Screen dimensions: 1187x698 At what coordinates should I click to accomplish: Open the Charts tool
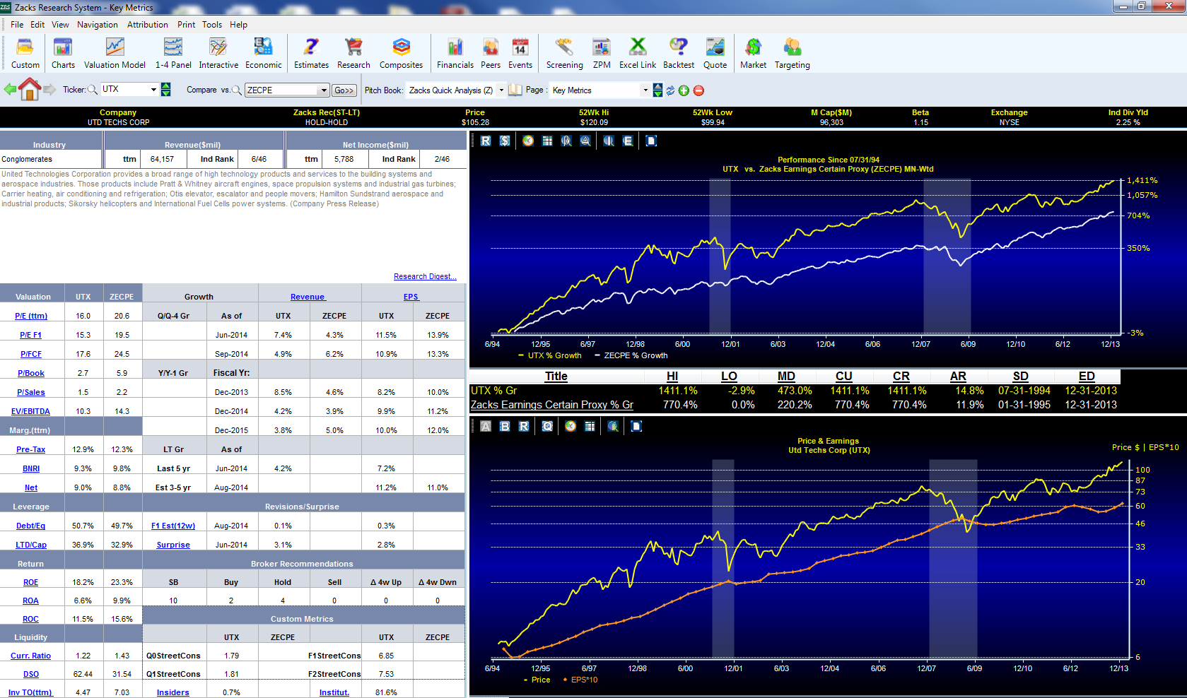coord(63,53)
